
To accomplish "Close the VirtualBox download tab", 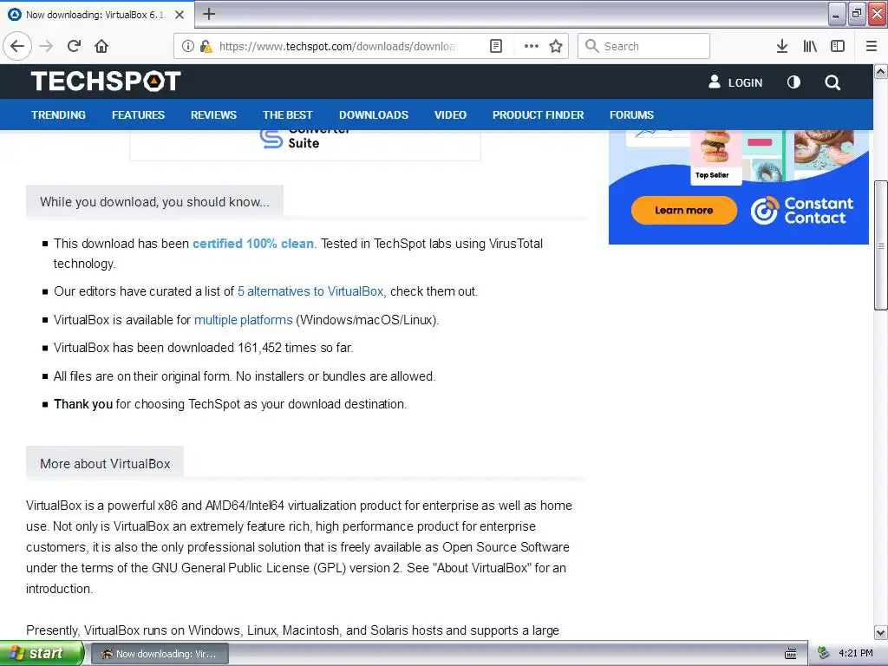I will 180,15.
